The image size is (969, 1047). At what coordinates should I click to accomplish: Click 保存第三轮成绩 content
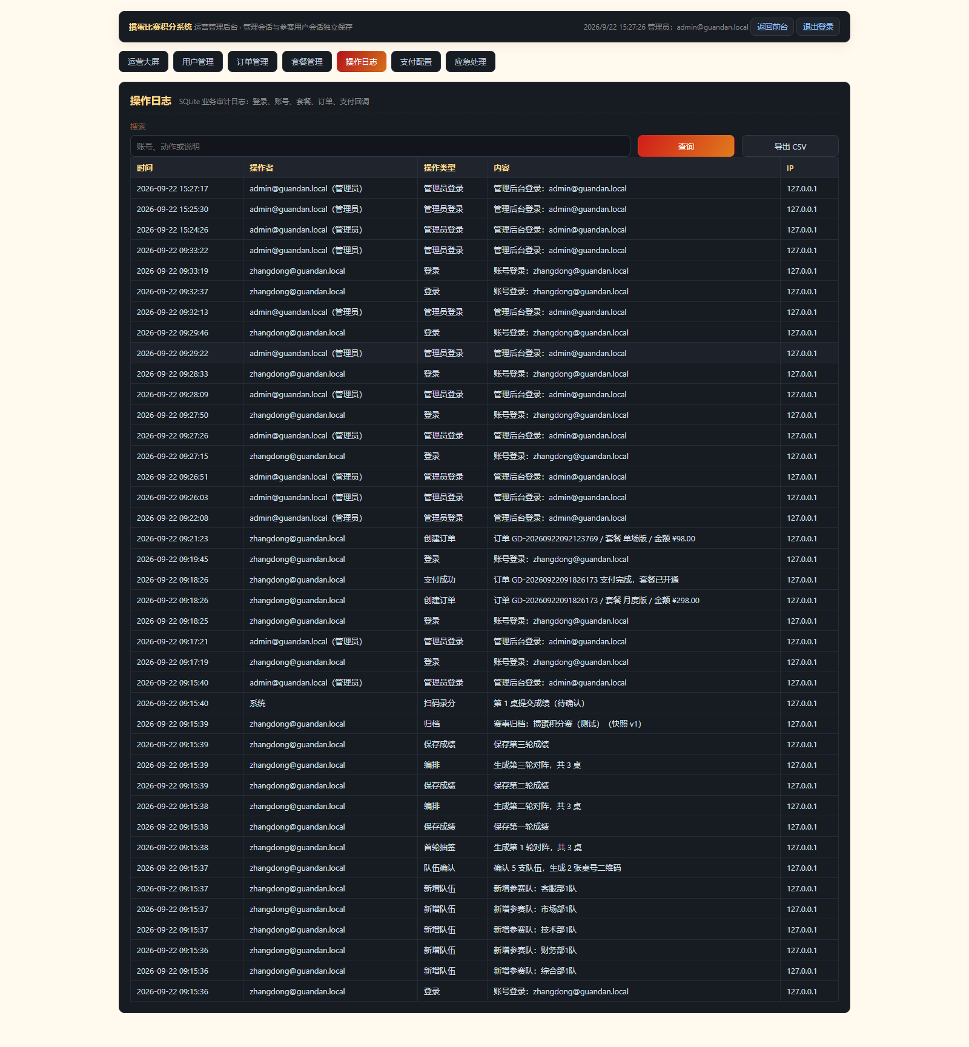(521, 744)
